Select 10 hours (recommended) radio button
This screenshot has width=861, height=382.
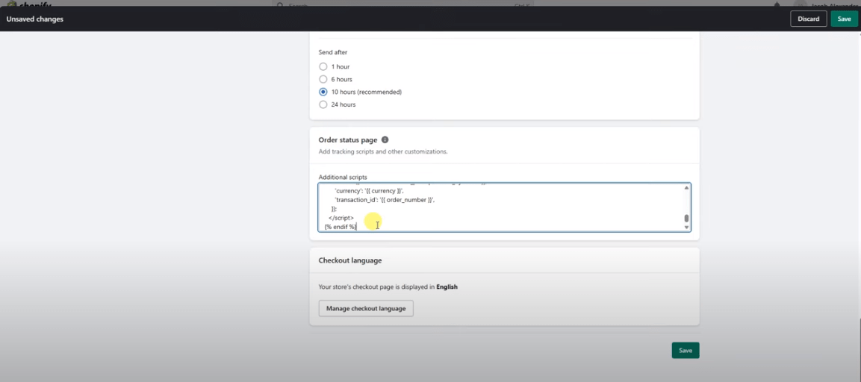pyautogui.click(x=323, y=92)
